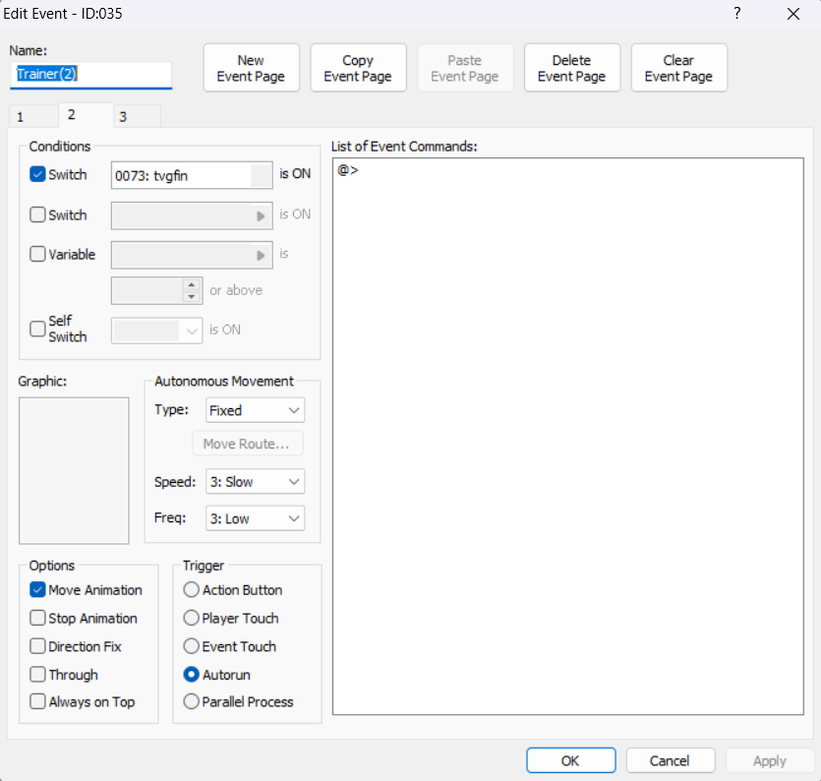This screenshot has height=781, width=821.
Task: Click the Copy Event Page button
Action: pyautogui.click(x=358, y=68)
